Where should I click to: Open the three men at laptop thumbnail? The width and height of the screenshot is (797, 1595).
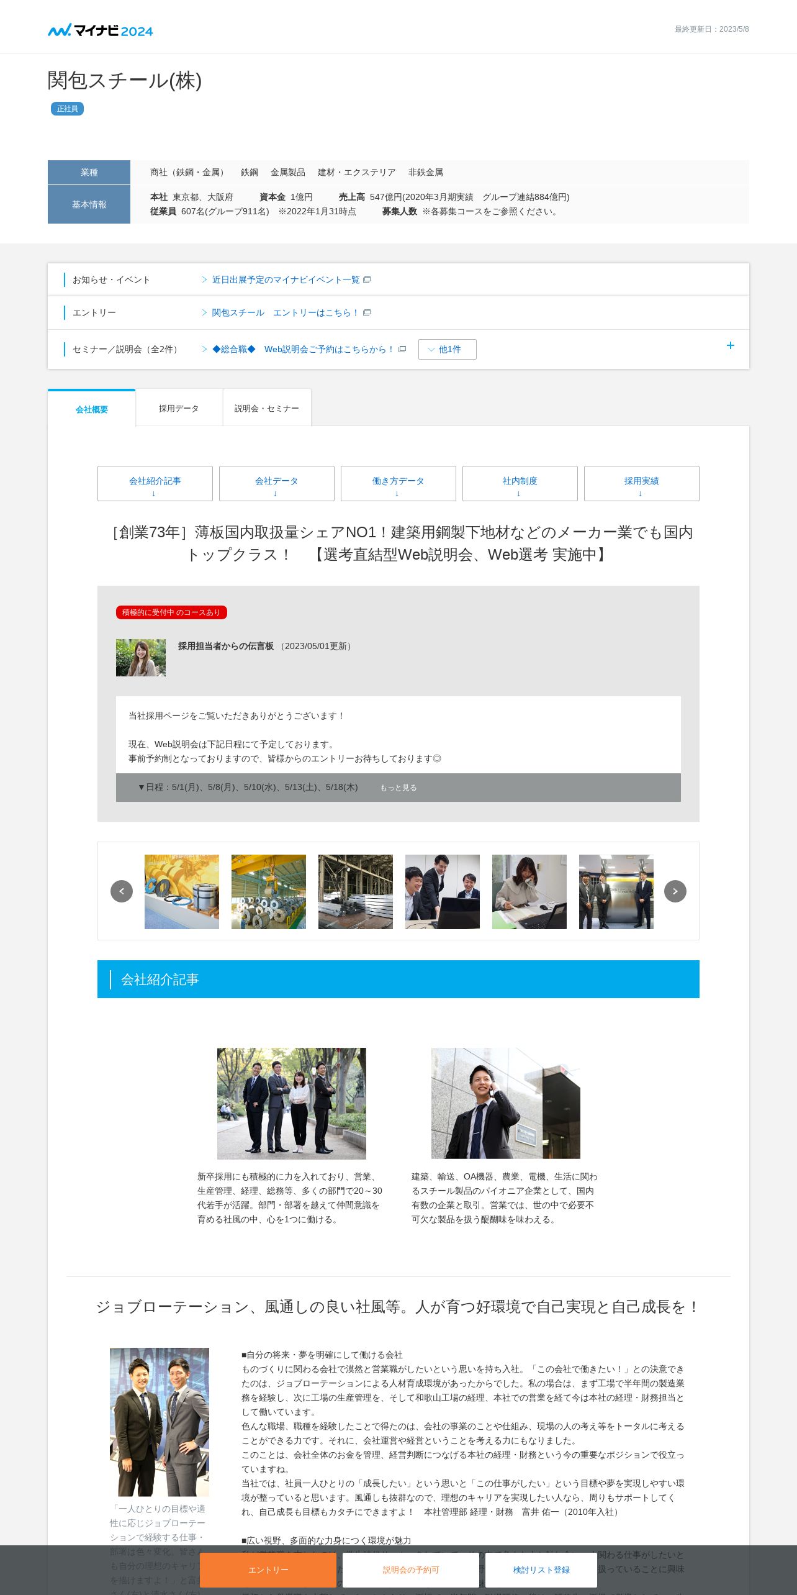click(443, 892)
